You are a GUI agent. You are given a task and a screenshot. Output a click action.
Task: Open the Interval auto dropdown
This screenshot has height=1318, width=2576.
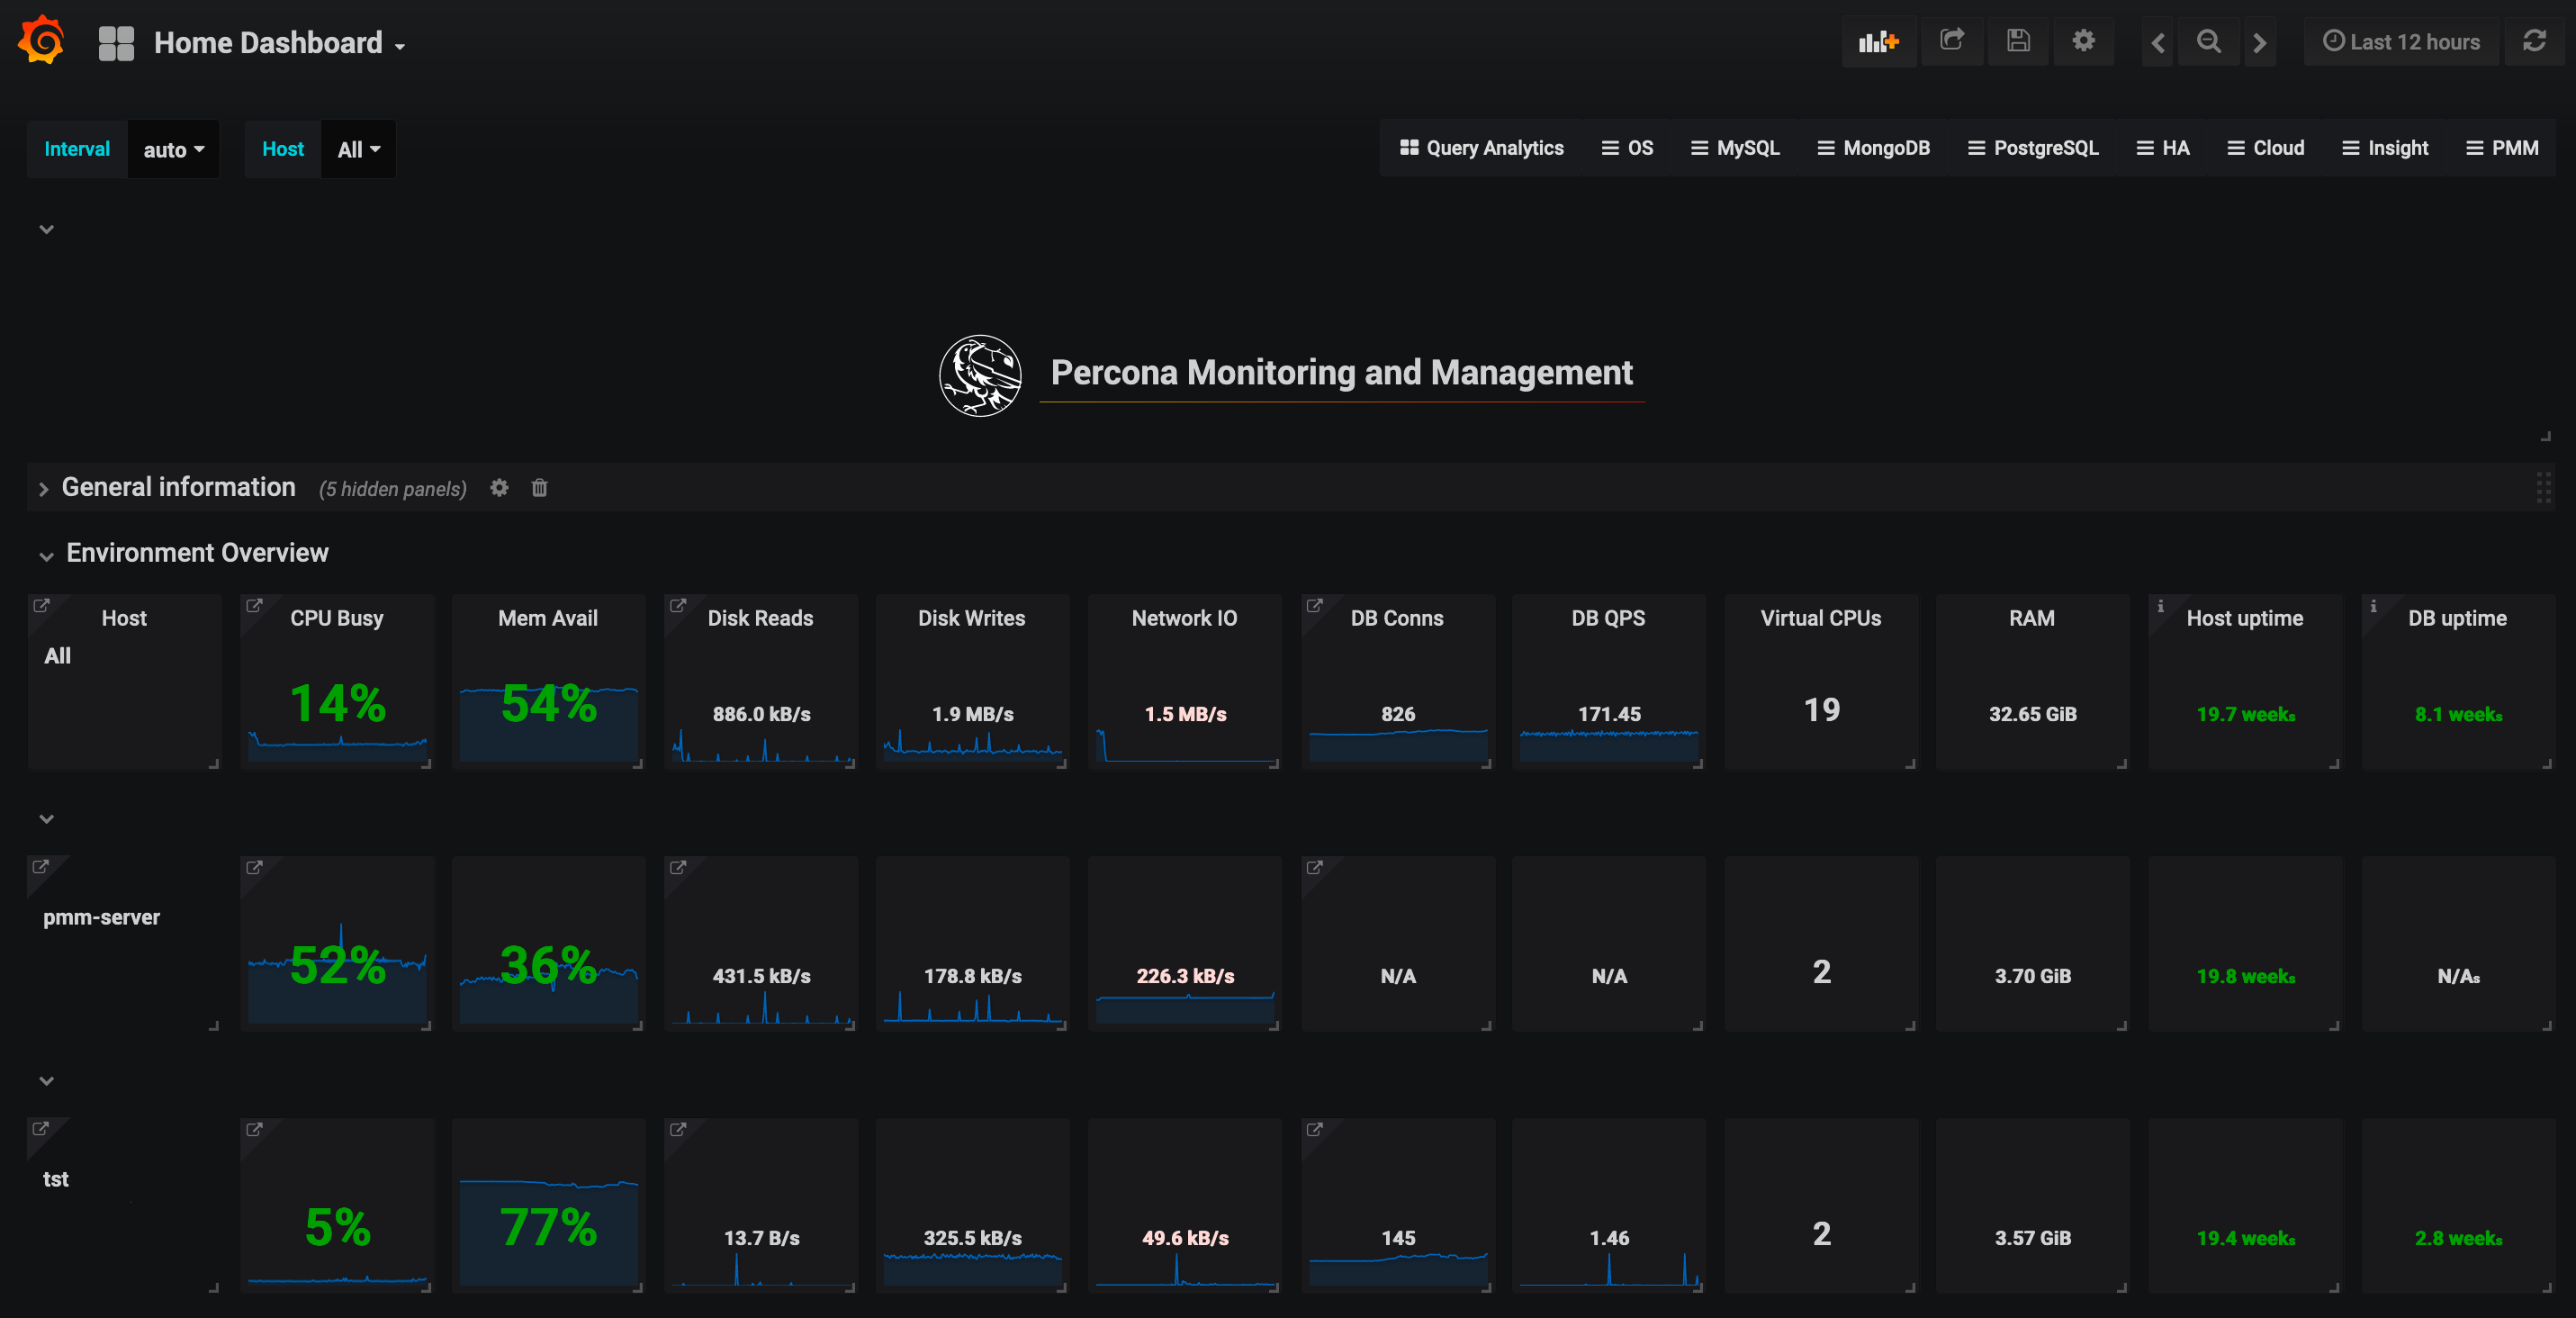coord(173,150)
